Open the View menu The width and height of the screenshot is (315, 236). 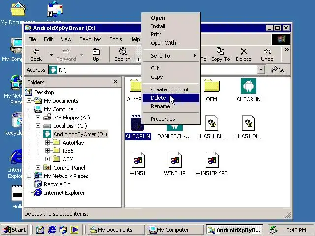pyautogui.click(x=66, y=39)
